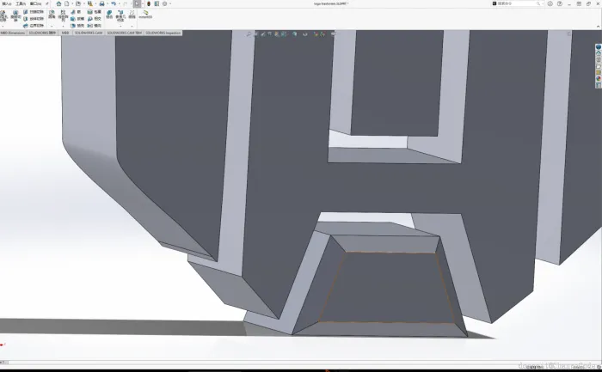Click the Home icon in the quick access bar
The width and height of the screenshot is (602, 372).
coord(58,3)
